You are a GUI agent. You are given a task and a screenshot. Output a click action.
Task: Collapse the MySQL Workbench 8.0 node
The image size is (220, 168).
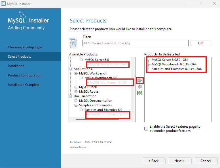point(81,78)
